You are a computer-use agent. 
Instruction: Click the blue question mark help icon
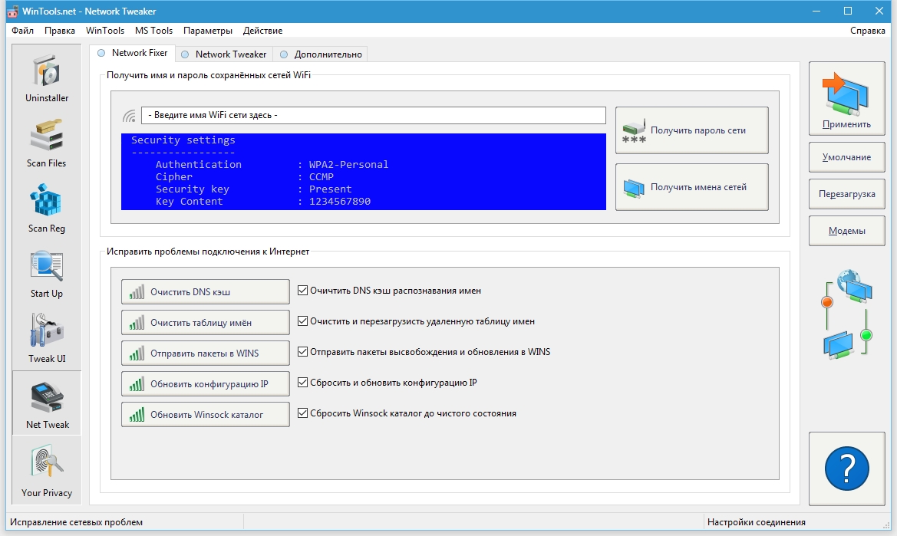coord(846,469)
